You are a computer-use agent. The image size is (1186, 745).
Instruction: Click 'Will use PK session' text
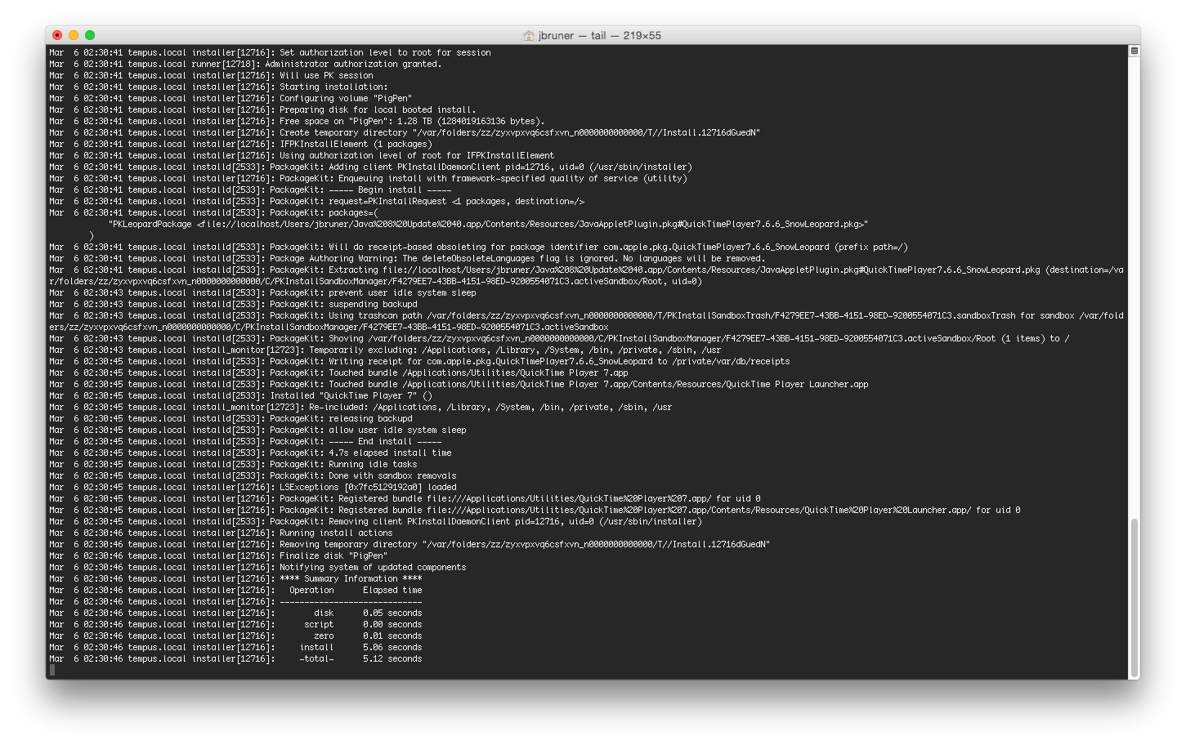point(326,75)
